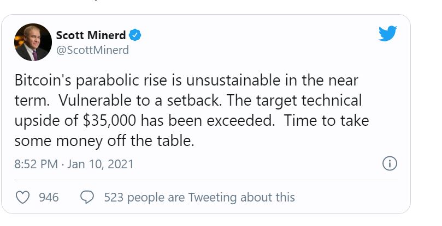Viewport: 442px width, 226px height.
Task: Click the reply speech bubble icon
Action: (87, 197)
